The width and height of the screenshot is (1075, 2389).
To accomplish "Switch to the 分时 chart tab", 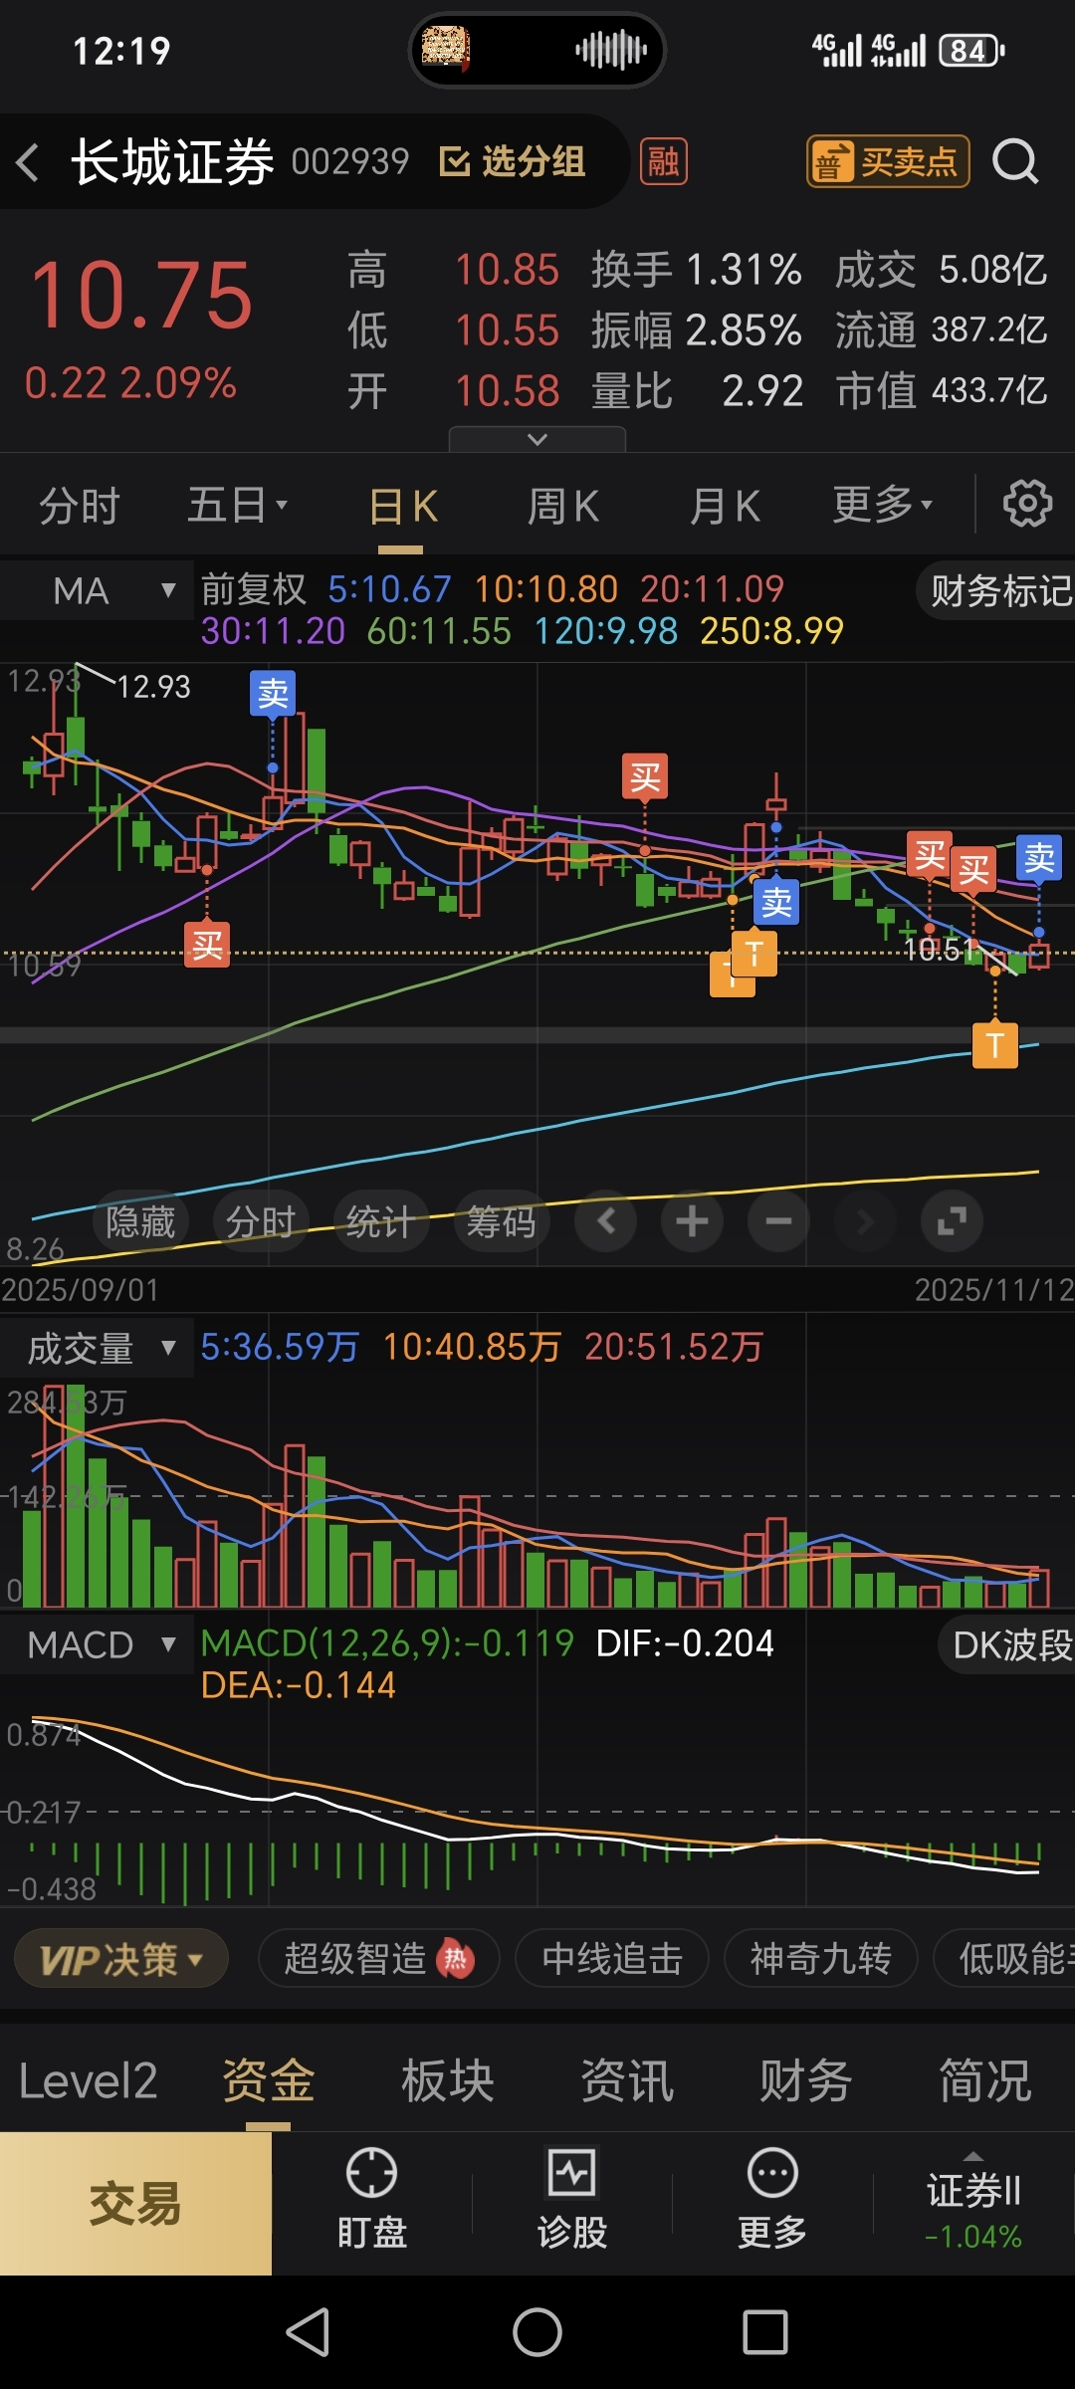I will [80, 506].
